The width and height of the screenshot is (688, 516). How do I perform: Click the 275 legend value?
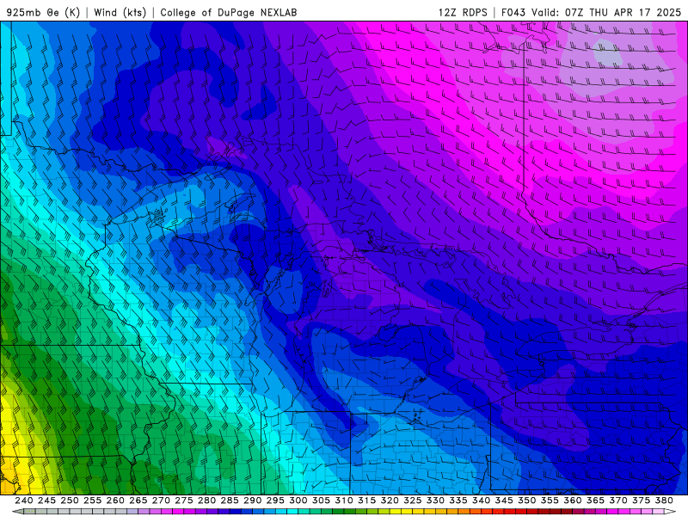(184, 501)
